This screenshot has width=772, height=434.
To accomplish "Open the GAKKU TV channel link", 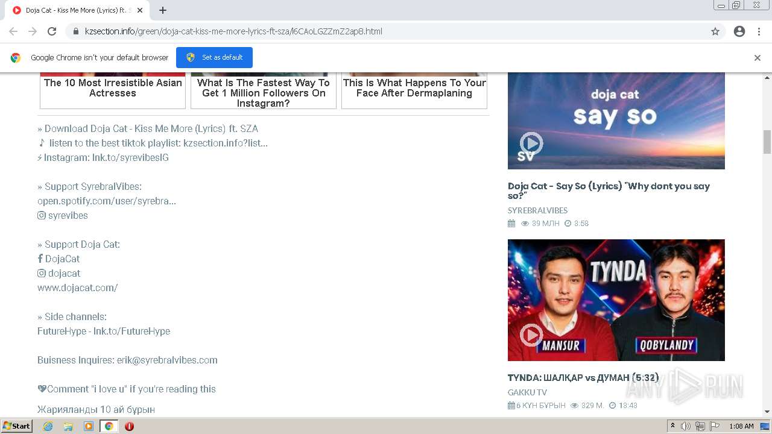I will tap(527, 392).
